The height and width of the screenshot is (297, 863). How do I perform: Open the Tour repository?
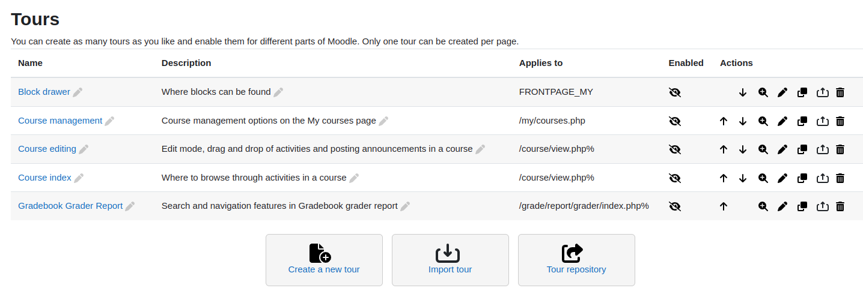[x=576, y=260]
